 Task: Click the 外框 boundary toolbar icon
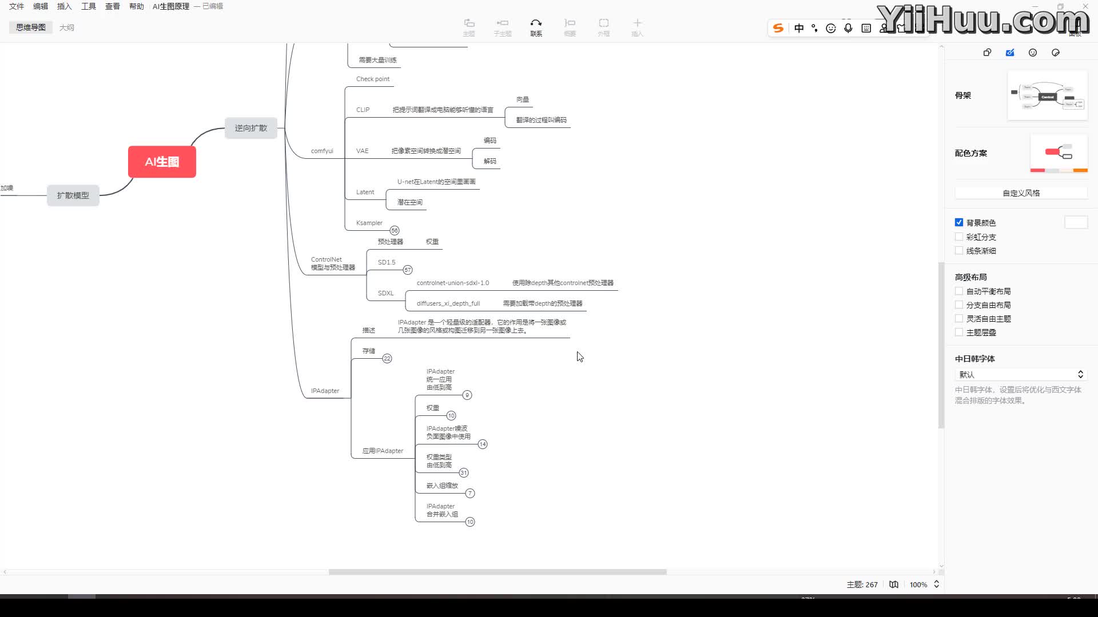pos(604,23)
